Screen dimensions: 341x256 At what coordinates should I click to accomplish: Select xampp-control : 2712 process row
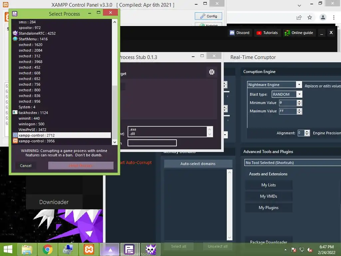coord(62,135)
